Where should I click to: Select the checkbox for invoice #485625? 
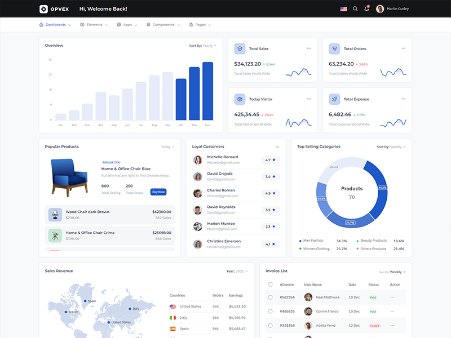pyautogui.click(x=271, y=311)
